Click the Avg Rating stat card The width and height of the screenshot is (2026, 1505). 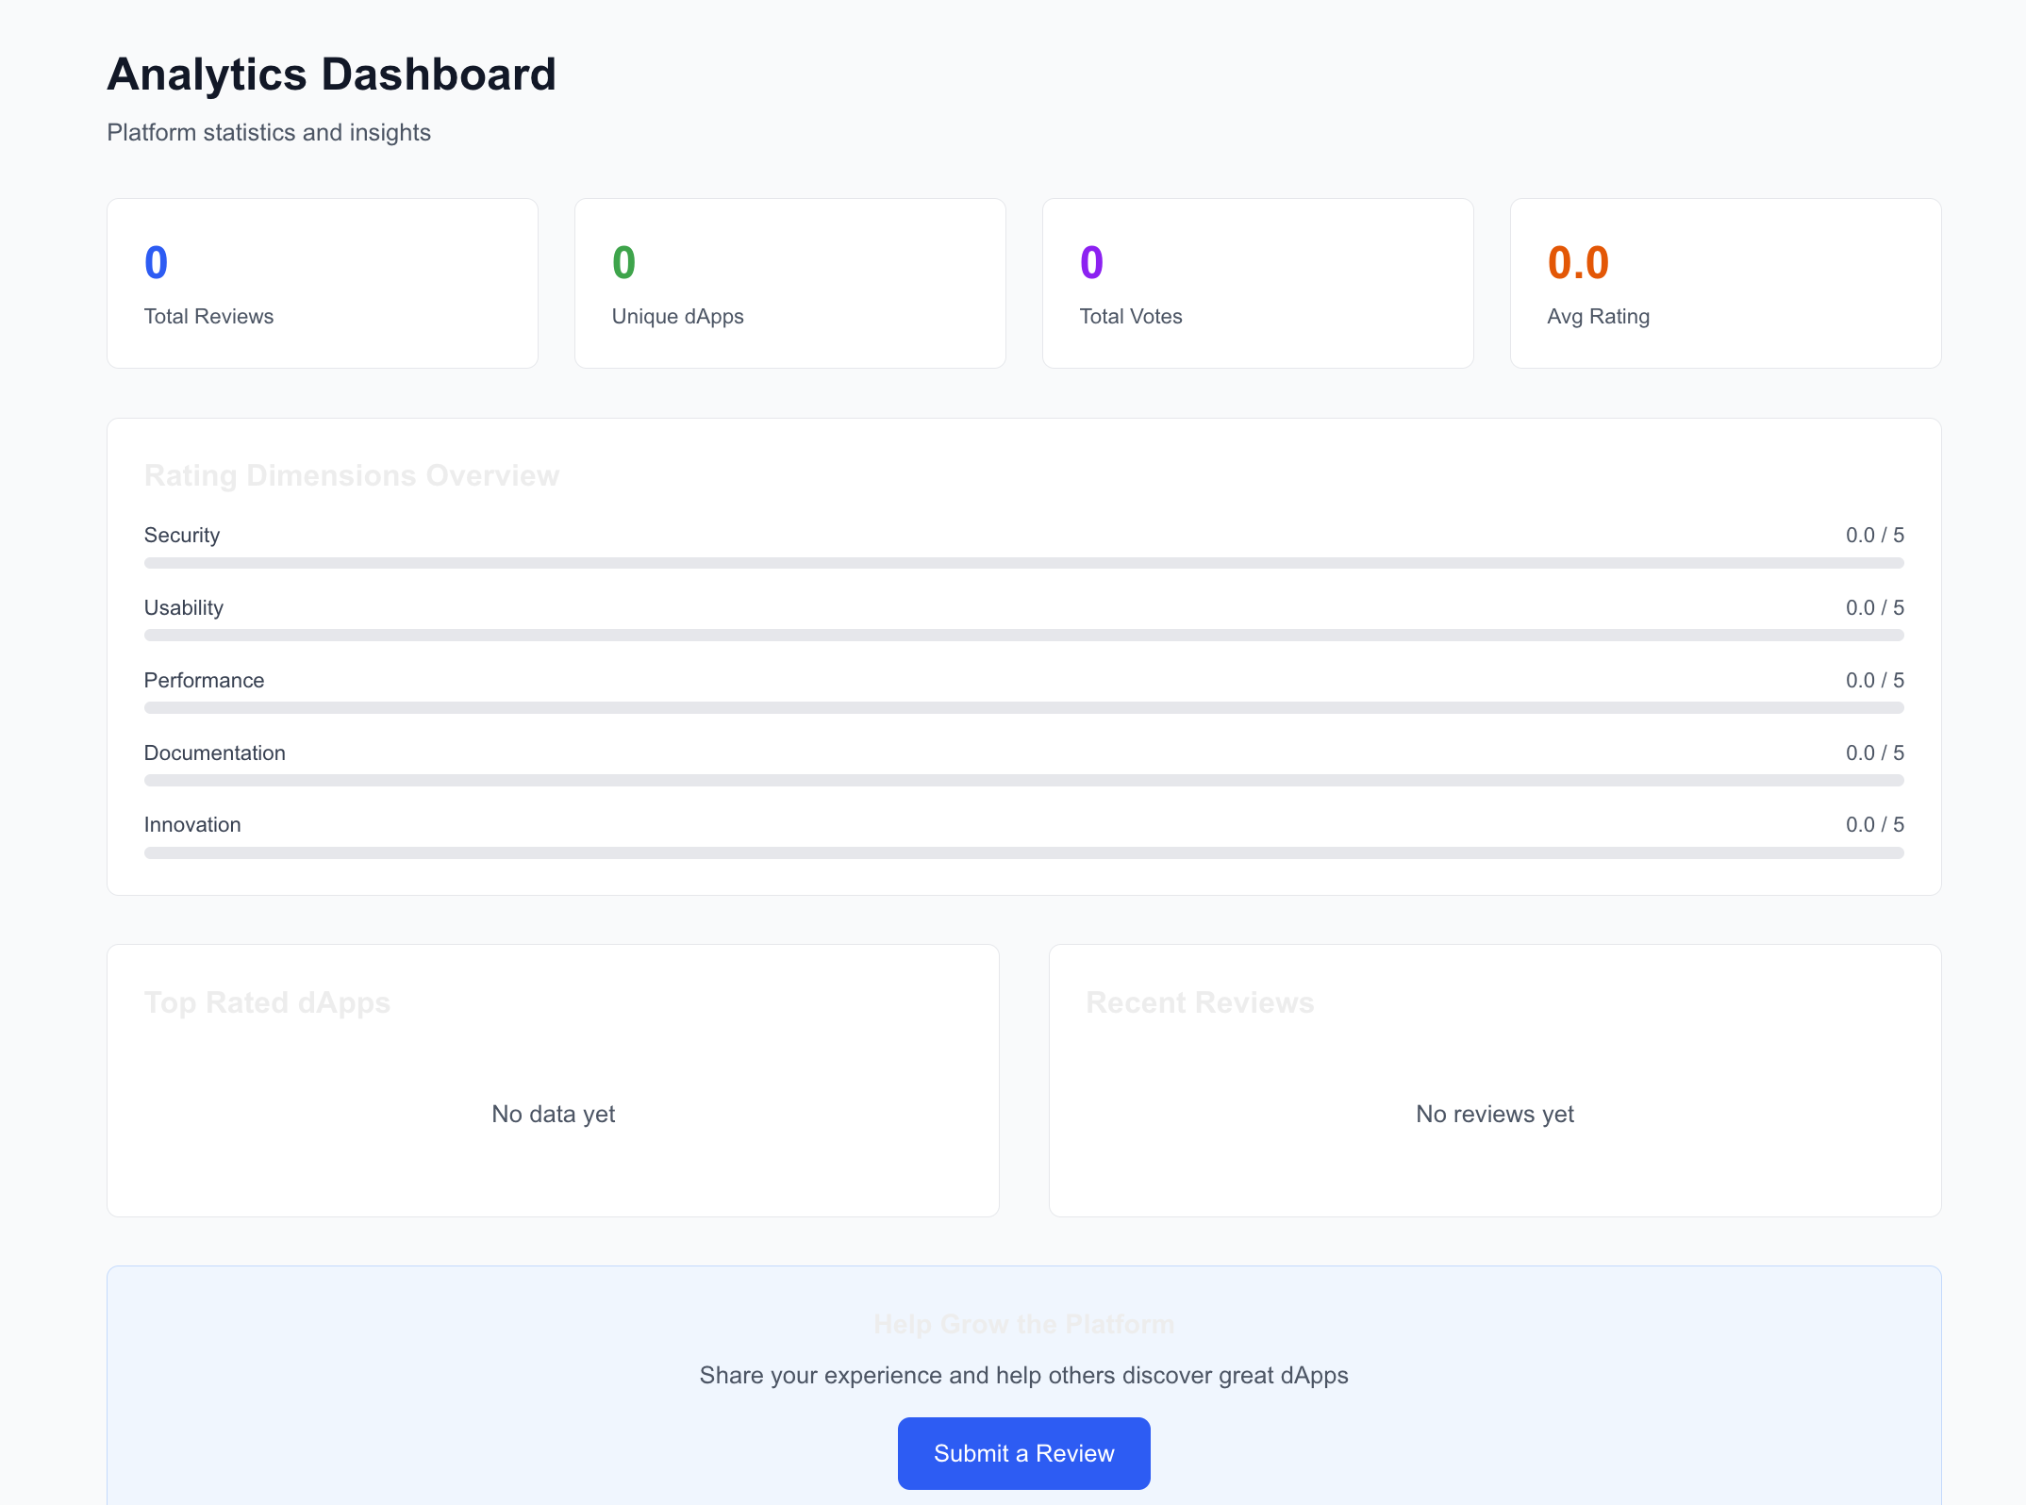[1725, 283]
